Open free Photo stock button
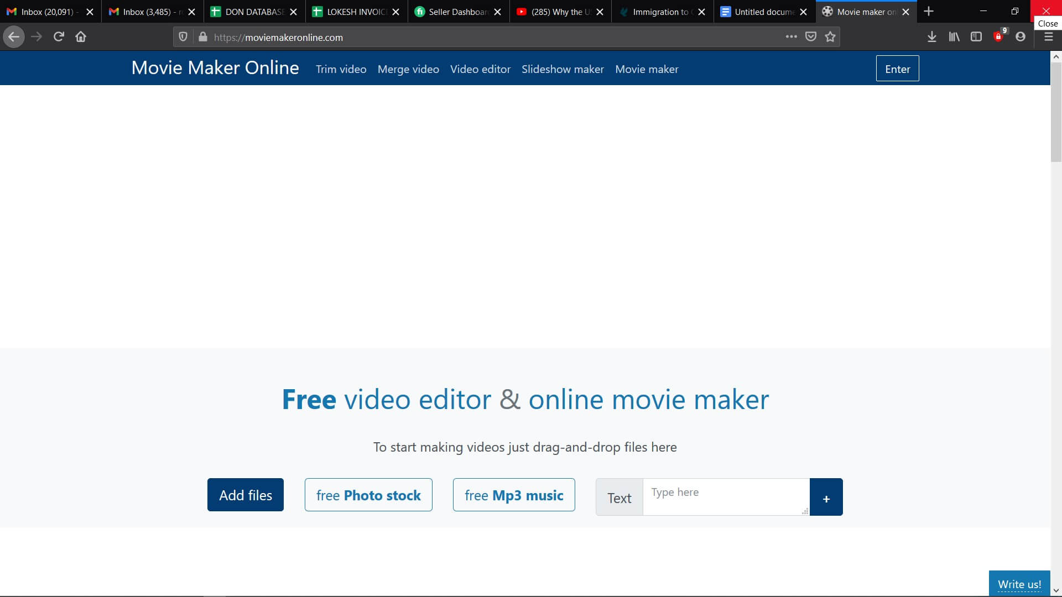This screenshot has width=1062, height=597. pyautogui.click(x=368, y=495)
